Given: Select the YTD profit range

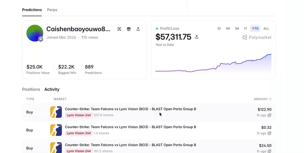Looking at the screenshot, I should (255, 29).
